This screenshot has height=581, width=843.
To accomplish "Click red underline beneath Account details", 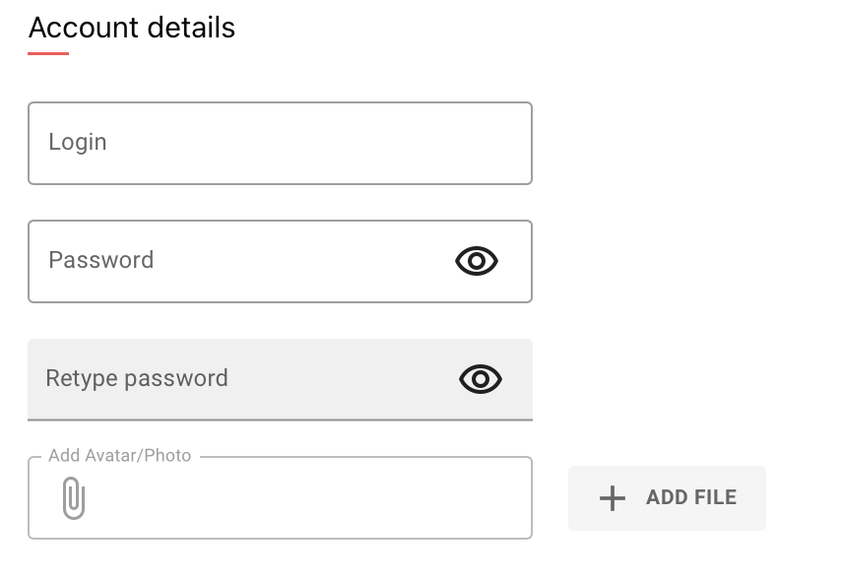I will [48, 53].
